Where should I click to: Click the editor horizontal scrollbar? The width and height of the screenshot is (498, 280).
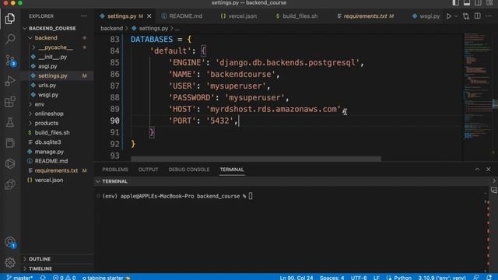click(x=256, y=159)
